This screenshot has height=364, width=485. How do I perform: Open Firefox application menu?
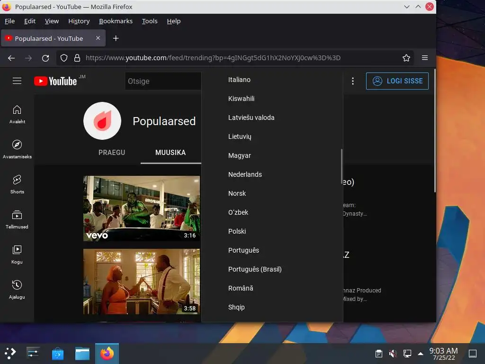pos(425,58)
